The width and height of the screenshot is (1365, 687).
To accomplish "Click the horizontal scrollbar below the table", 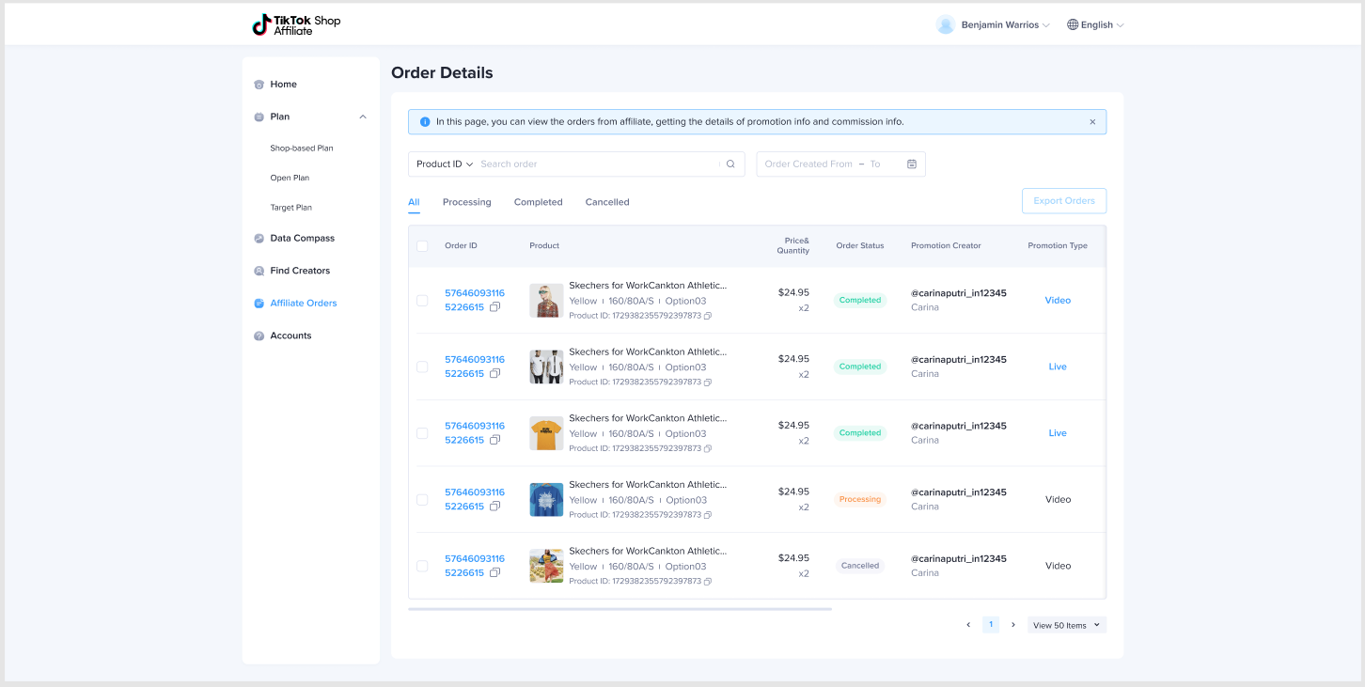I will click(620, 609).
